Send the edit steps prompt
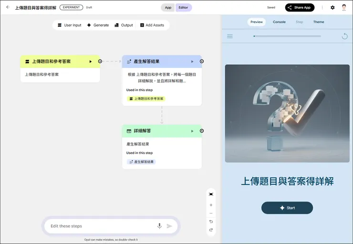The height and width of the screenshot is (244, 353). point(169,226)
